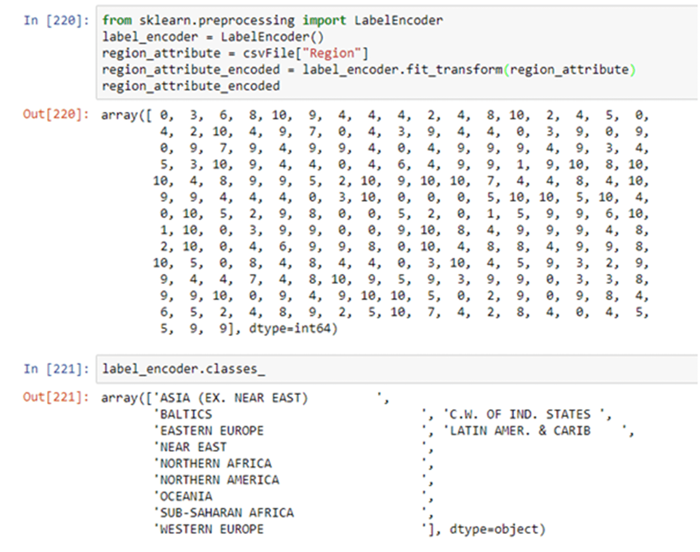The width and height of the screenshot is (700, 552).
Task: Click the "Region" string in code
Action: (332, 54)
